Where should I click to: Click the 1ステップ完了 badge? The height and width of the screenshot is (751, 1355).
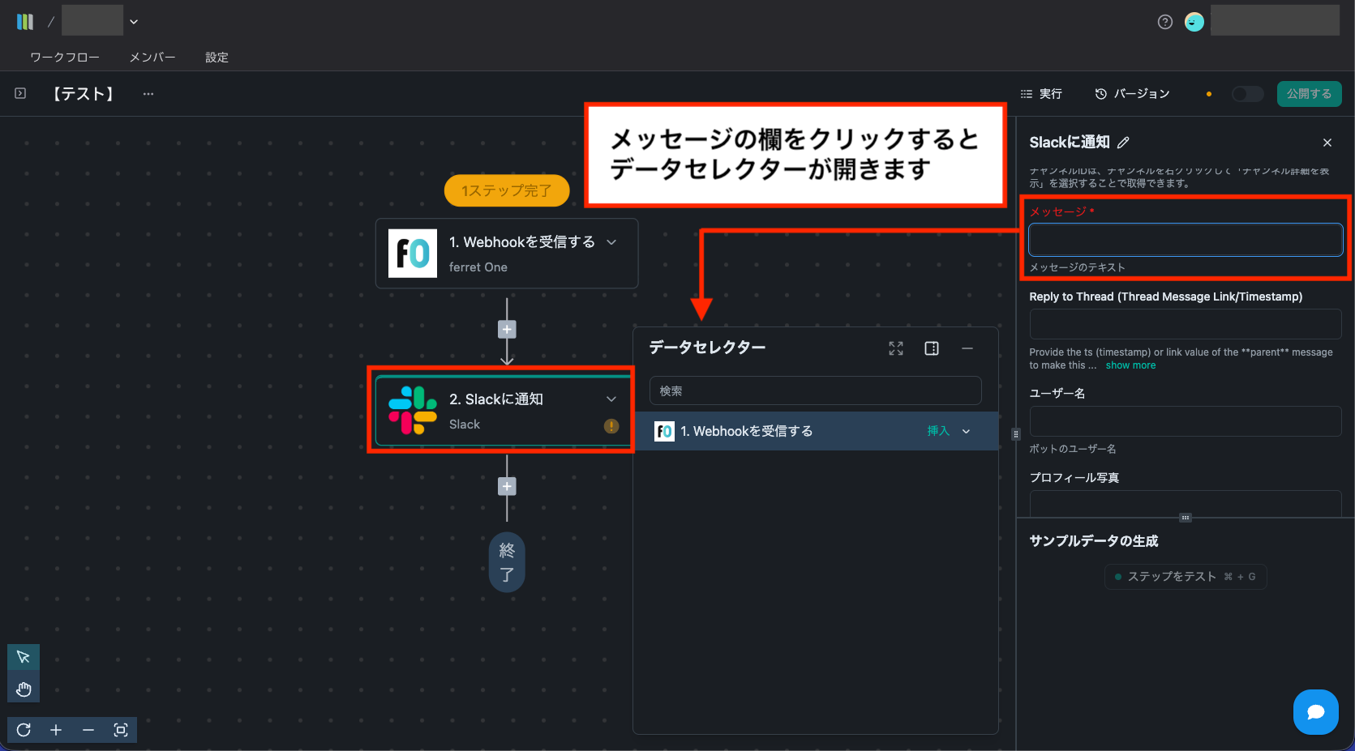coord(507,191)
